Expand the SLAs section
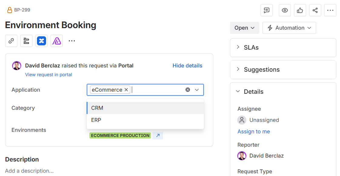 coord(238,47)
